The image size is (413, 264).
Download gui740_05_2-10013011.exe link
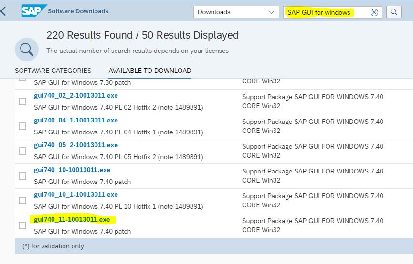(x=76, y=145)
